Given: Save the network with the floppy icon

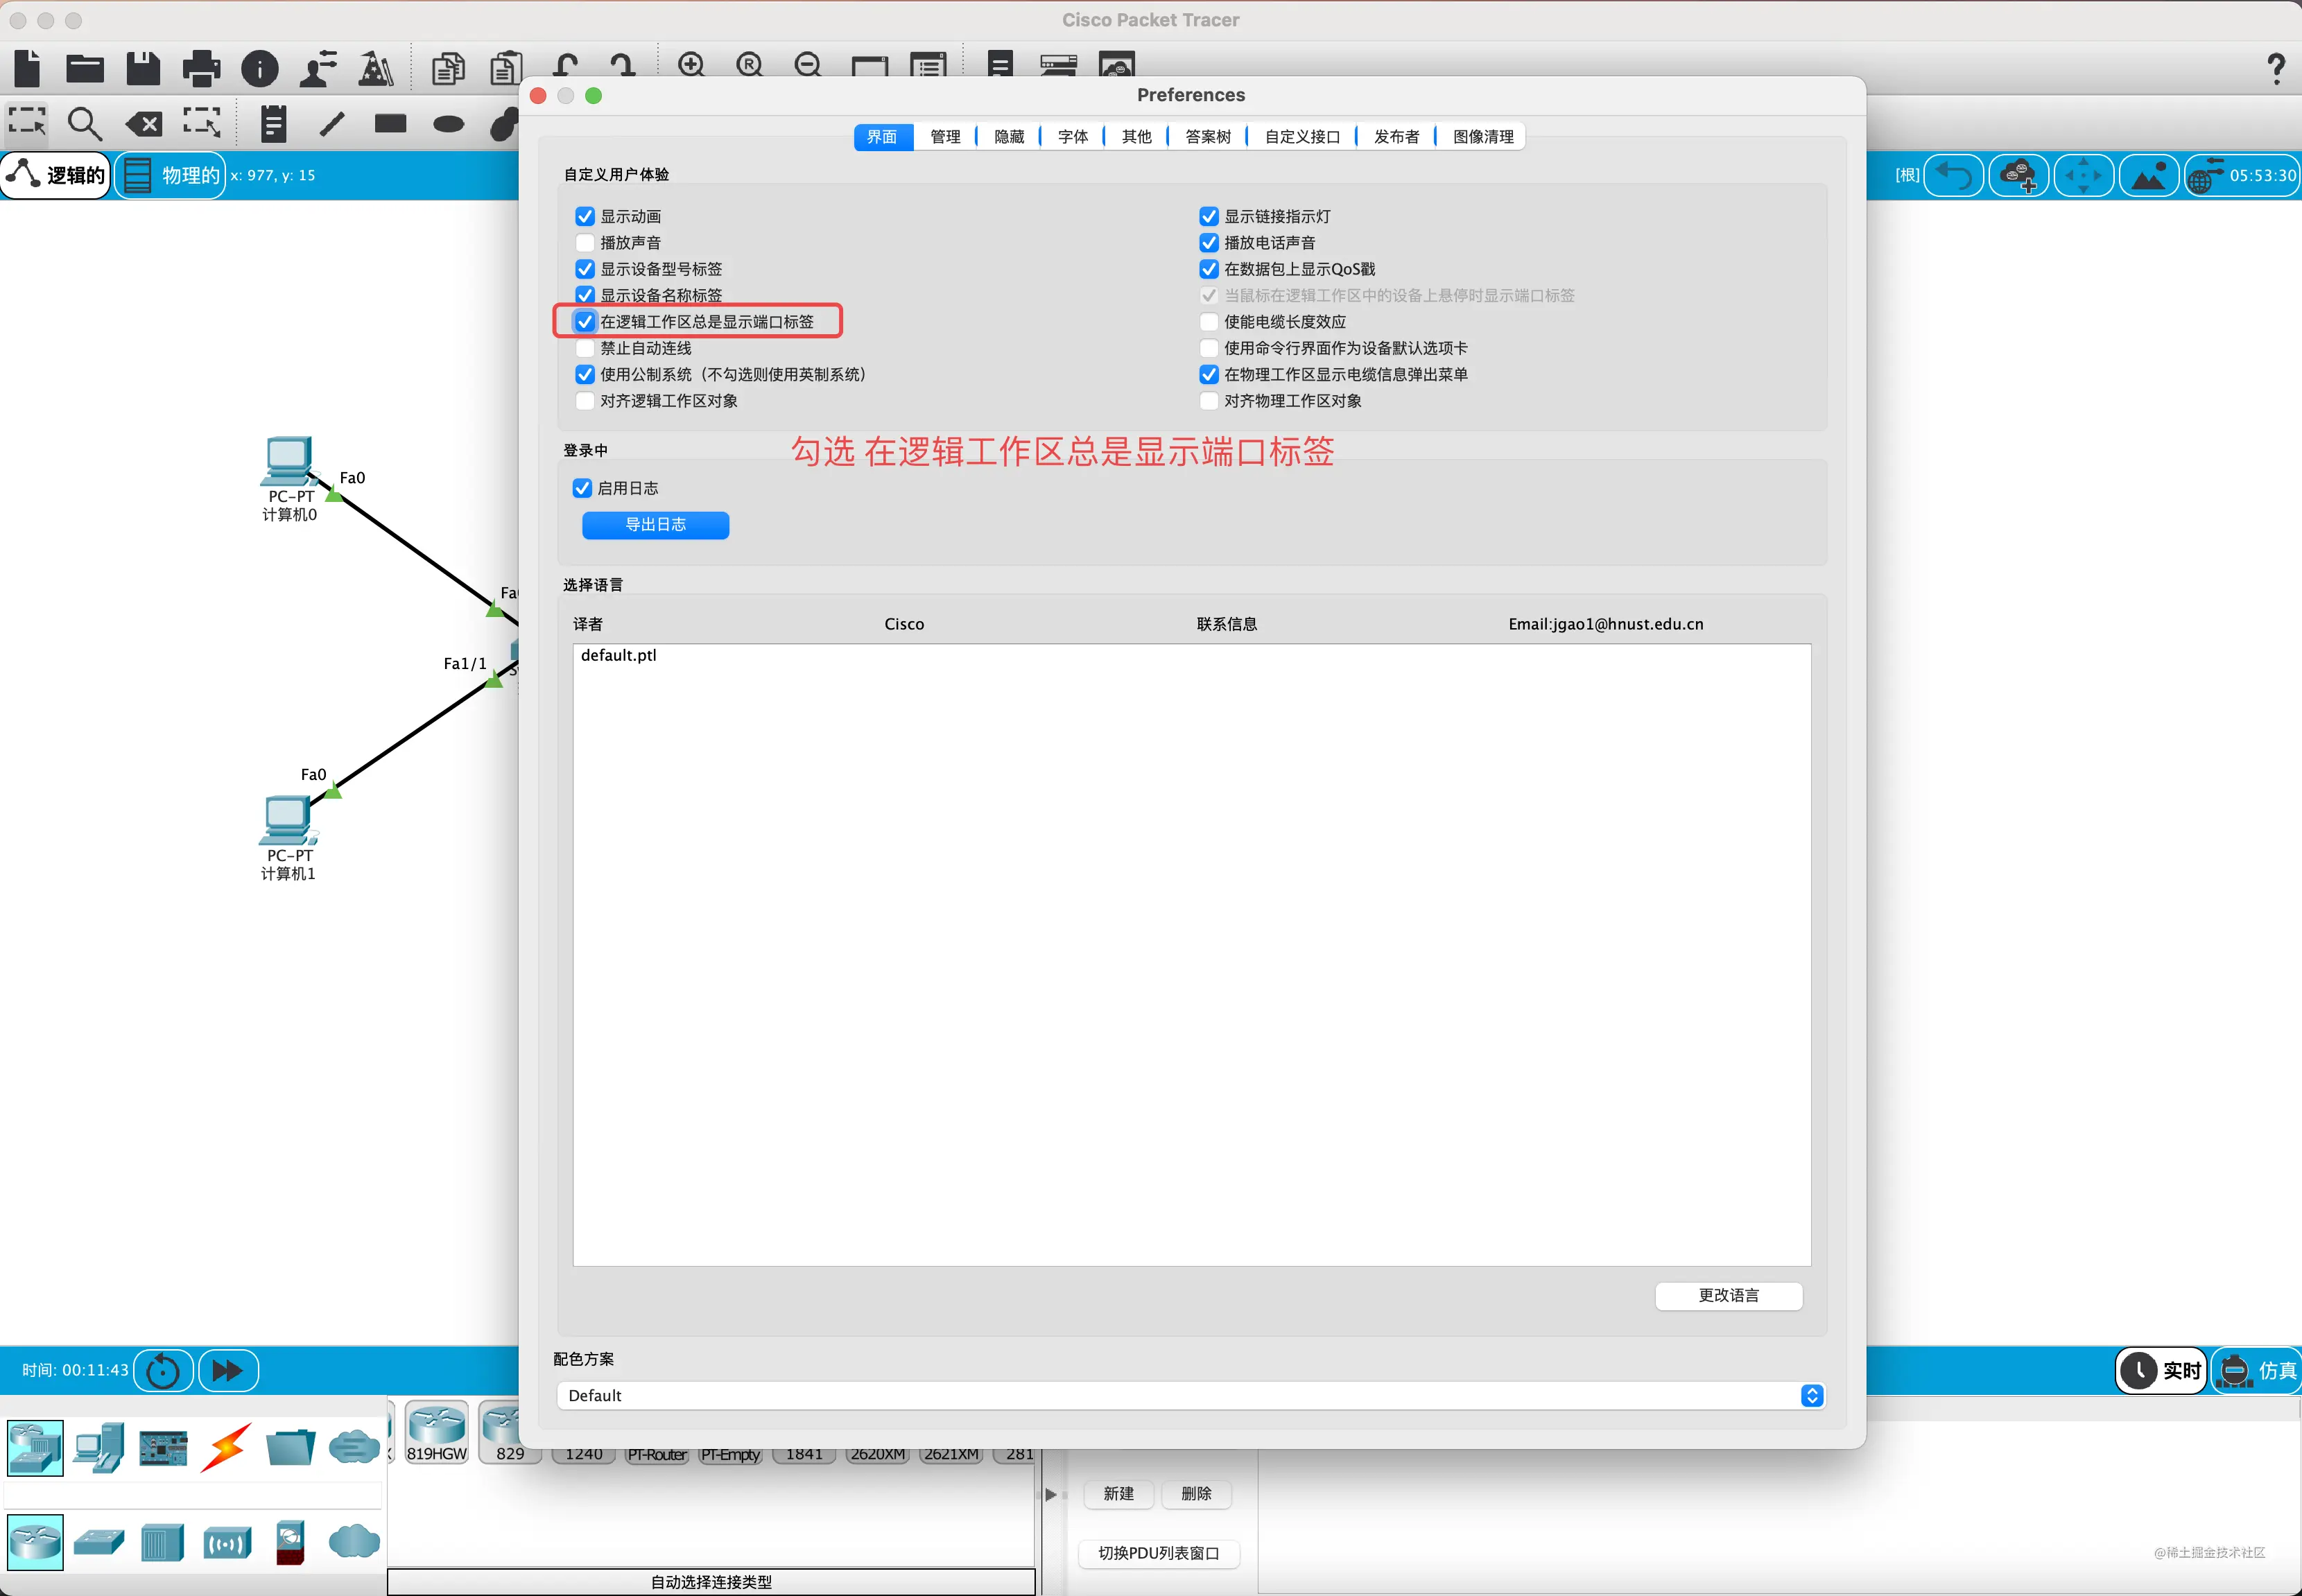Looking at the screenshot, I should click(x=143, y=68).
